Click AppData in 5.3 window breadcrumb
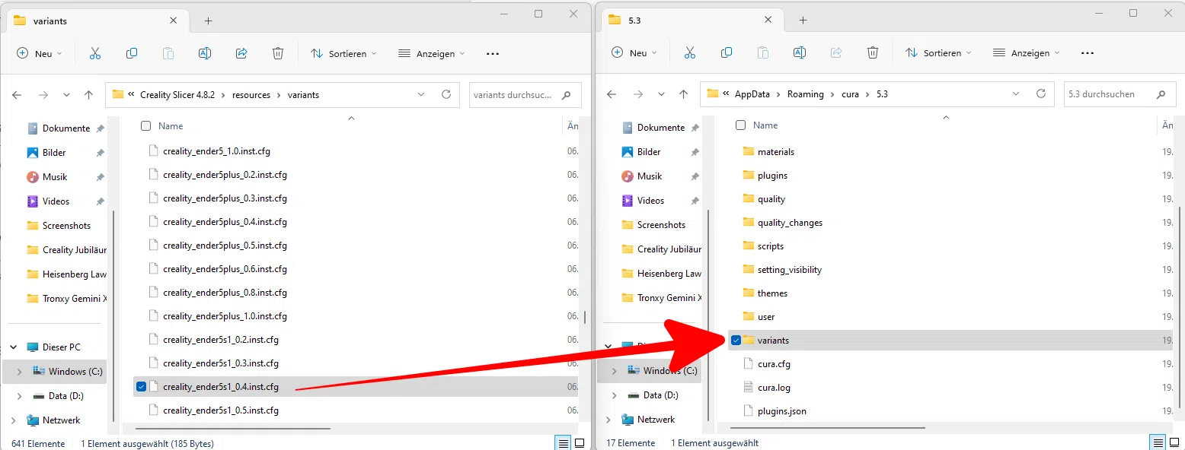Screen dimensions: 1185x450 coord(753,94)
